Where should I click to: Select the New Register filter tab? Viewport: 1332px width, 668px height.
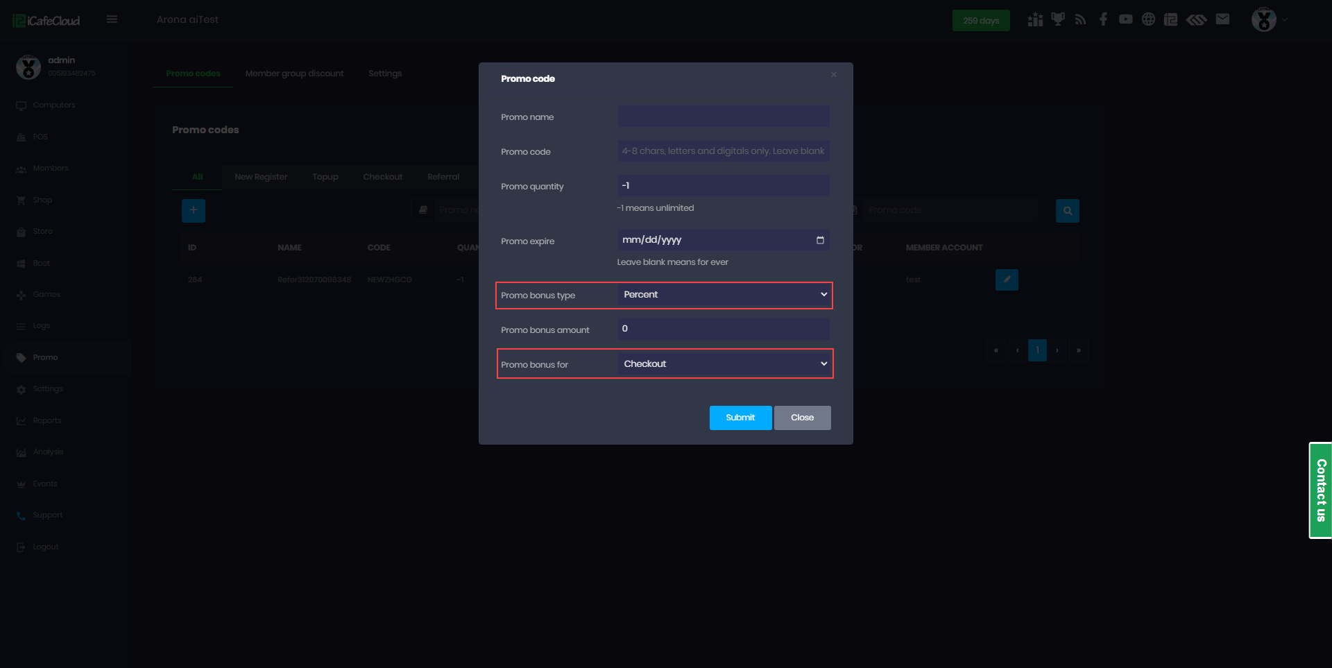[261, 177]
